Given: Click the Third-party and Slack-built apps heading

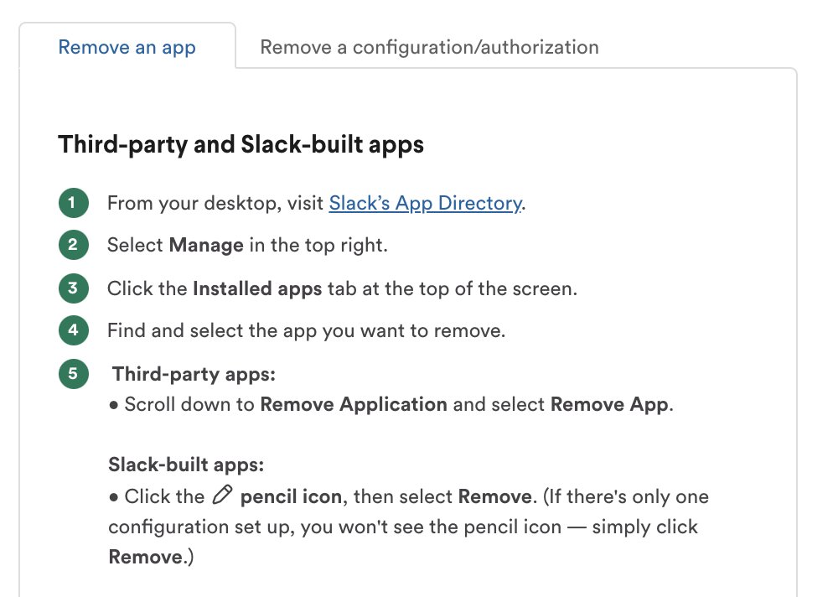Looking at the screenshot, I should pyautogui.click(x=241, y=144).
